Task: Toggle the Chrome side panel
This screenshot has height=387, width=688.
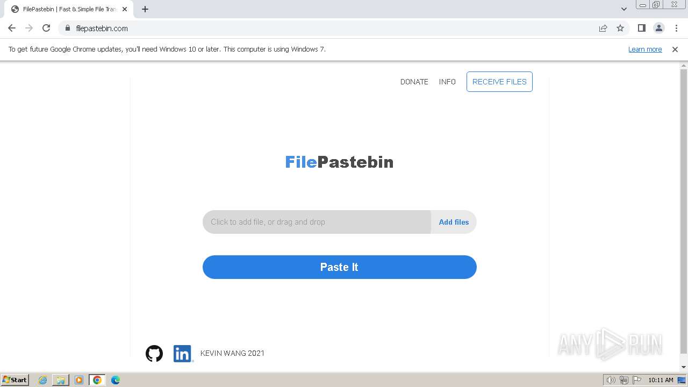Action: coord(641,28)
